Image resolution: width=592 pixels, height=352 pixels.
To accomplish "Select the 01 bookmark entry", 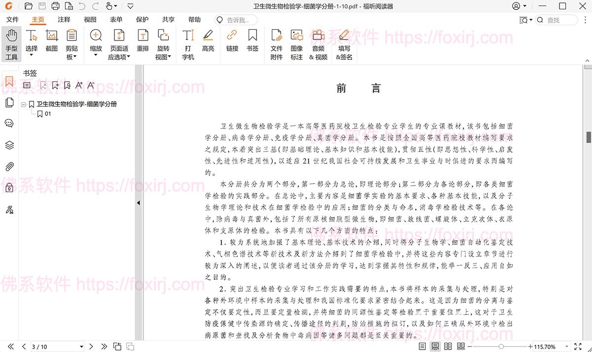I will tap(48, 113).
